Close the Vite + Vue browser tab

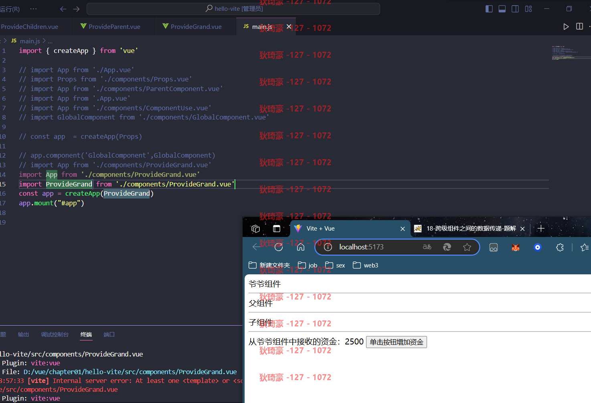tap(403, 229)
